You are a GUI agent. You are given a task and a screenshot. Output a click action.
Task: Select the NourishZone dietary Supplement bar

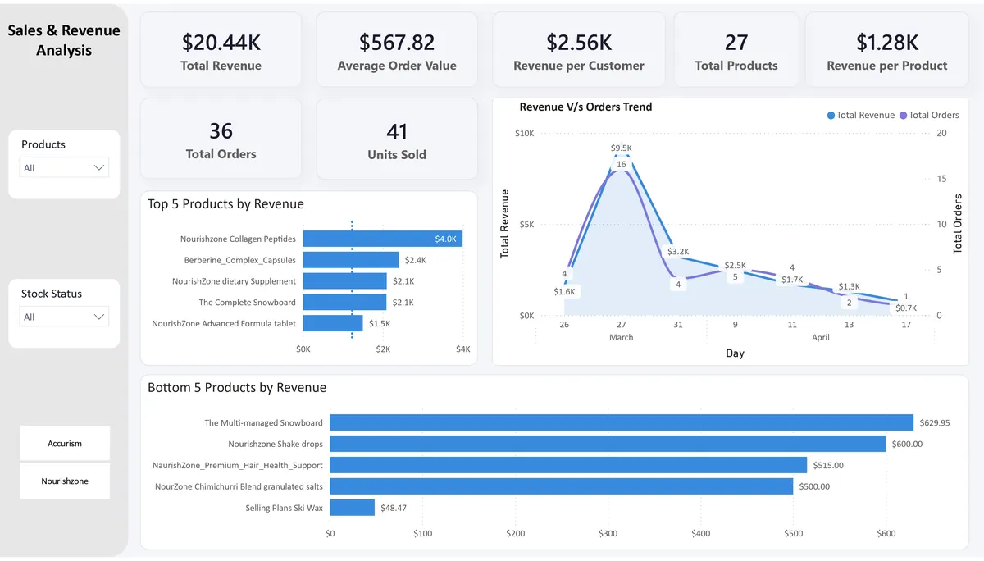point(344,281)
